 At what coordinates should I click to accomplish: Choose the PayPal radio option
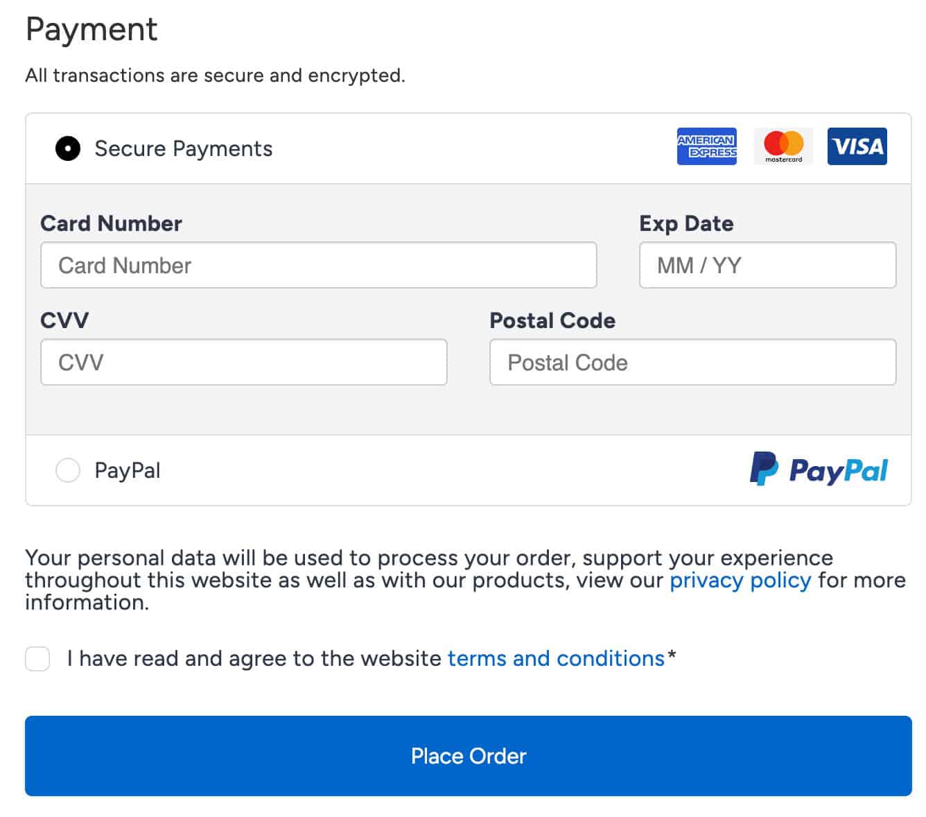click(x=68, y=470)
